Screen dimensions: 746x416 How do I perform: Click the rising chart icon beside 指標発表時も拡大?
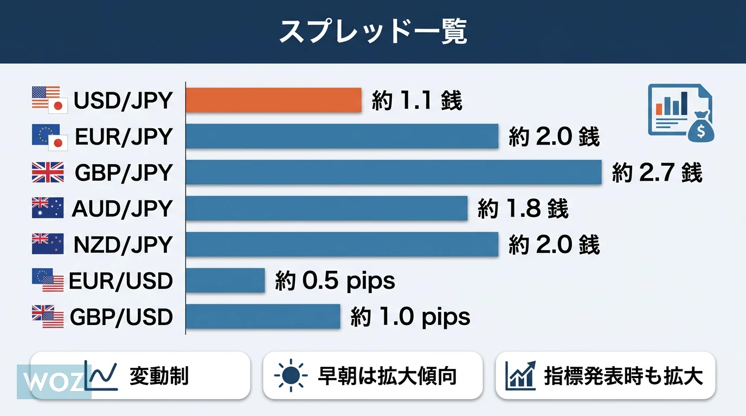tap(520, 376)
